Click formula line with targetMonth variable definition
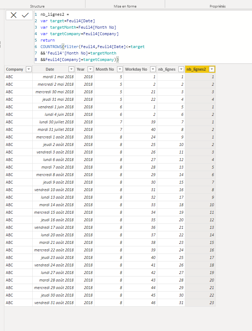 78,27
